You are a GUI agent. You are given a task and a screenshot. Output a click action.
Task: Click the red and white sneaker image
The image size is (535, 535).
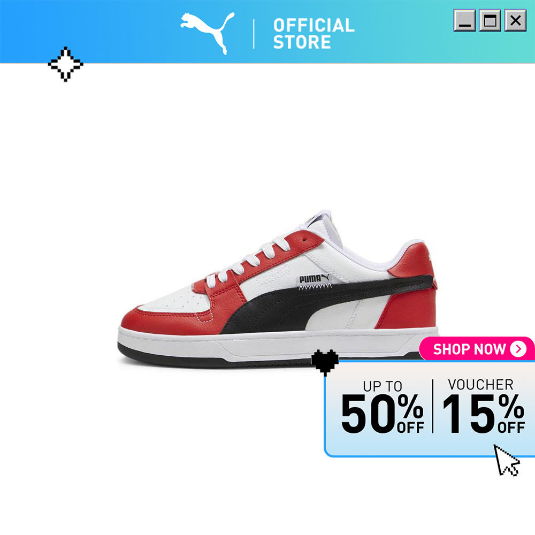click(278, 289)
